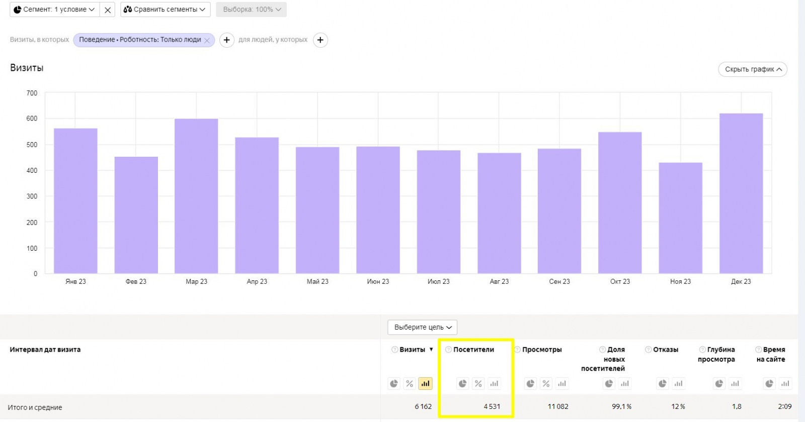805x422 pixels.
Task: Clear the segment with the X button
Action: tap(108, 10)
